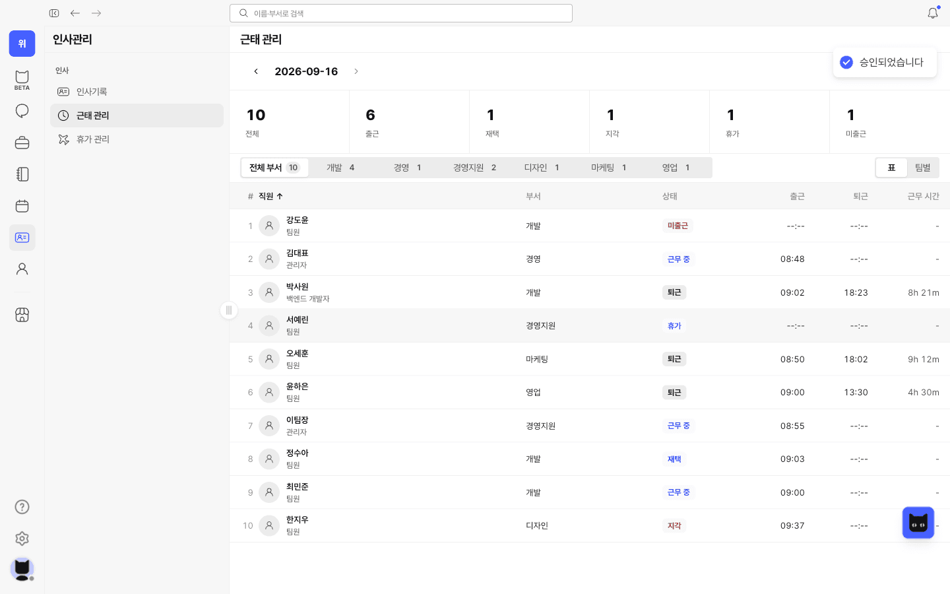Select the 영업 department tab
950x594 pixels.
[x=676, y=168]
